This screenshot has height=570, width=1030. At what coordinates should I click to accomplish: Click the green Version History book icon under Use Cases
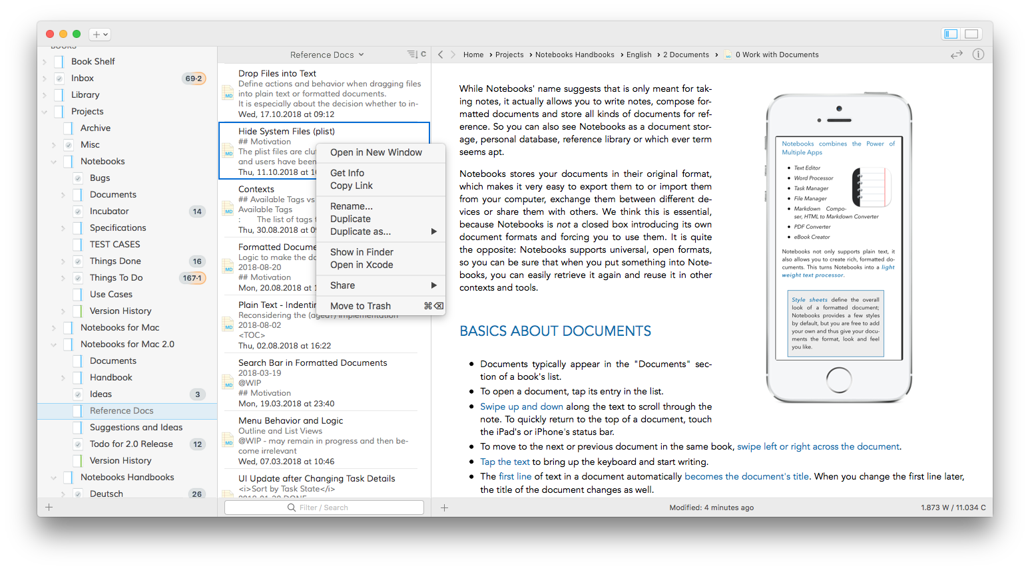pos(78,311)
